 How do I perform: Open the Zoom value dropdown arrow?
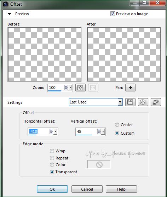[70, 88]
